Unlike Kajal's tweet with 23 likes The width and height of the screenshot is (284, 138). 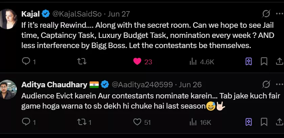pyautogui.click(x=137, y=61)
